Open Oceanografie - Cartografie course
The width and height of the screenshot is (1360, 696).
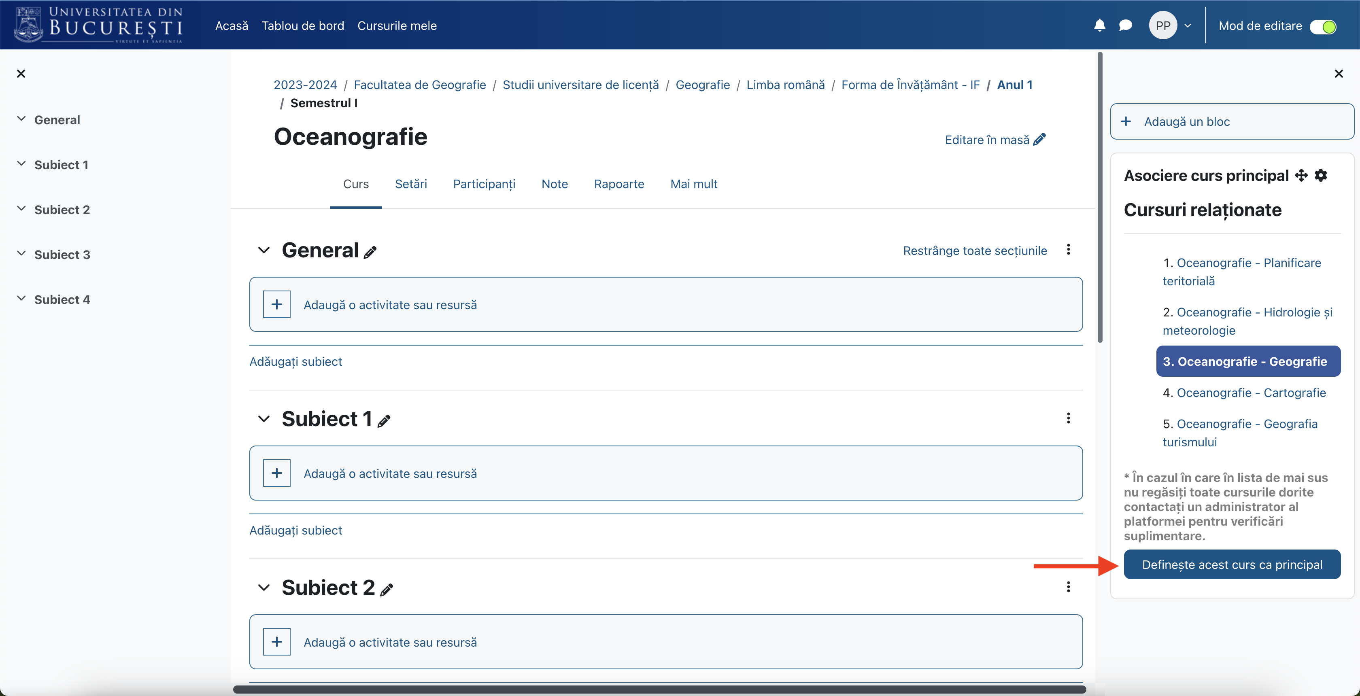tap(1251, 393)
